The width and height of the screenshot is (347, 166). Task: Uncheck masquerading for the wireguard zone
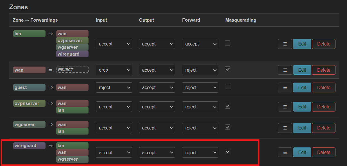[x=228, y=152]
